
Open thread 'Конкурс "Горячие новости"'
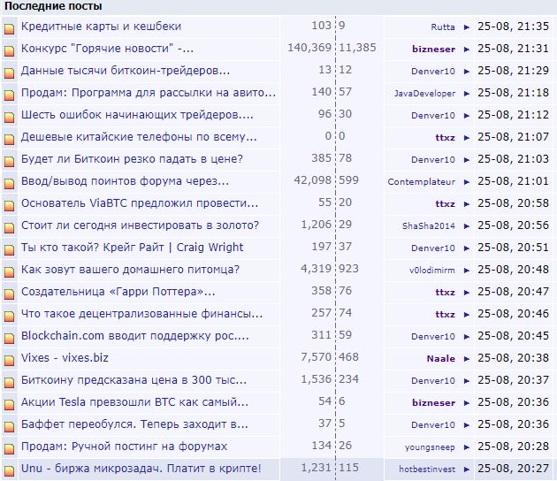point(107,49)
